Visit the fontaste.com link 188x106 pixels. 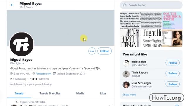coord(43,74)
